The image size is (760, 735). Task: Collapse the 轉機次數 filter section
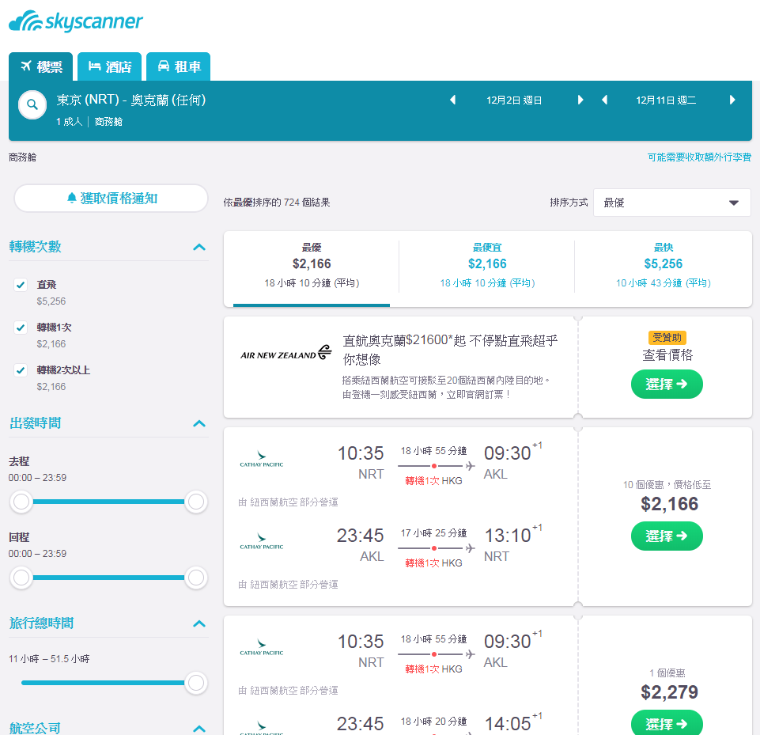point(199,248)
